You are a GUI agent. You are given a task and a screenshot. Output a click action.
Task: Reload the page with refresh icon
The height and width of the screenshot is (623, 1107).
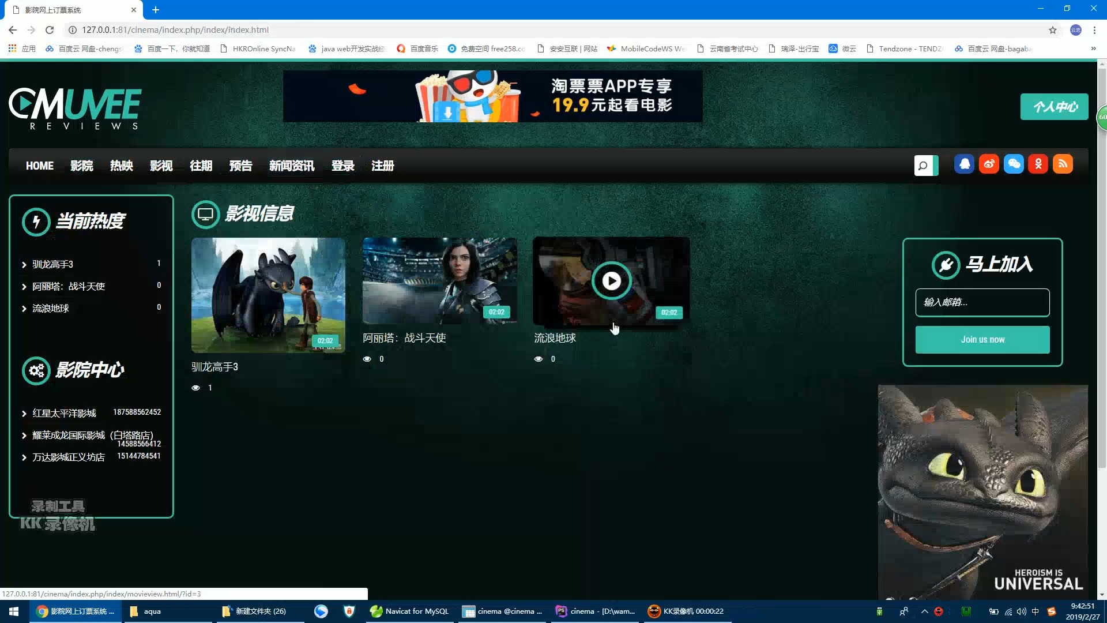50,30
